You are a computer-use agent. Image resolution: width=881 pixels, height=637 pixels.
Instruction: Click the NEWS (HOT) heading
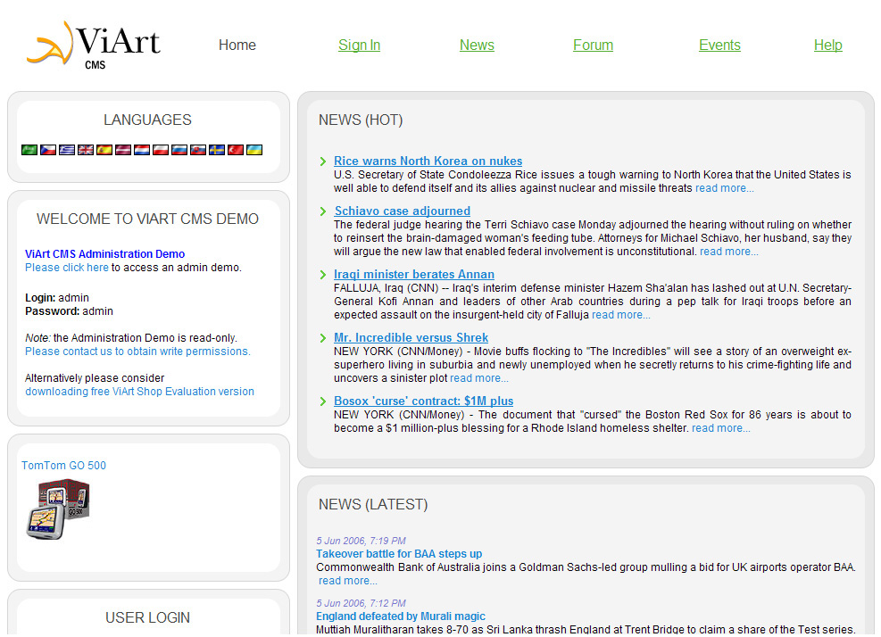[361, 120]
